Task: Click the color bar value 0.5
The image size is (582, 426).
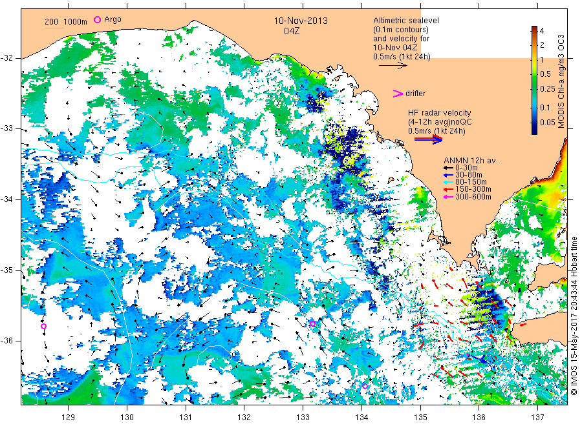Action: (545, 74)
